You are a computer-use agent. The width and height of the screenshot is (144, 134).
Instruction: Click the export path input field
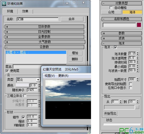tap(119, 107)
